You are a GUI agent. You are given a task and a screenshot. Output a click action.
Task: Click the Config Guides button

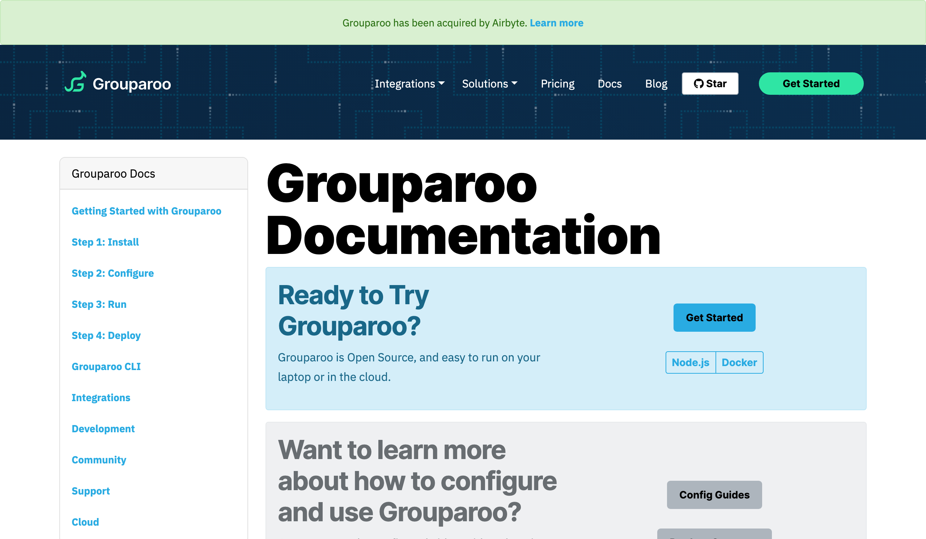point(714,495)
